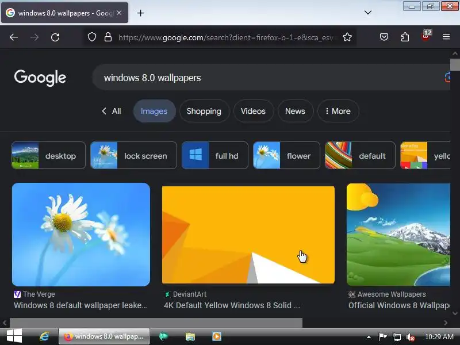
Task: Switch to News results
Action: click(x=296, y=111)
